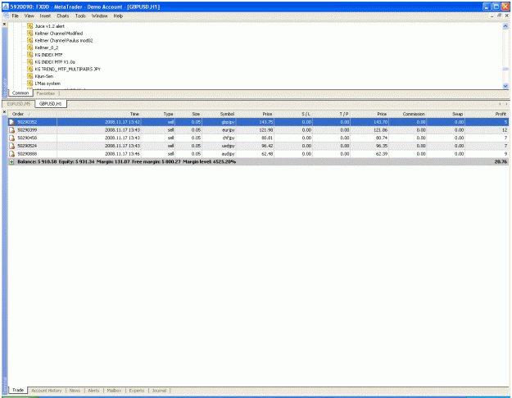Click Navigator scrollbar up arrow
This screenshot has width=512, height=398.
pos(505,26)
